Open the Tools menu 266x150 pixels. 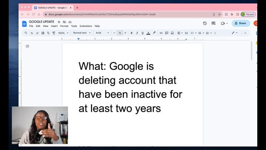[x=74, y=26]
